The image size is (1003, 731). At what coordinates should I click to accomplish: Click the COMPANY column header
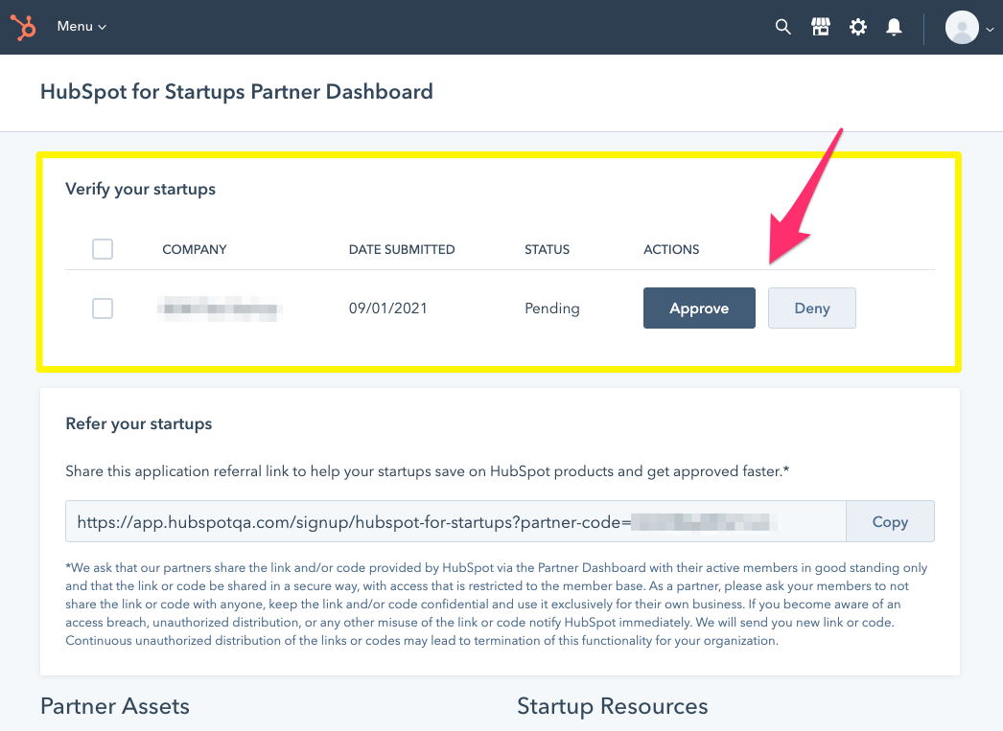[195, 249]
